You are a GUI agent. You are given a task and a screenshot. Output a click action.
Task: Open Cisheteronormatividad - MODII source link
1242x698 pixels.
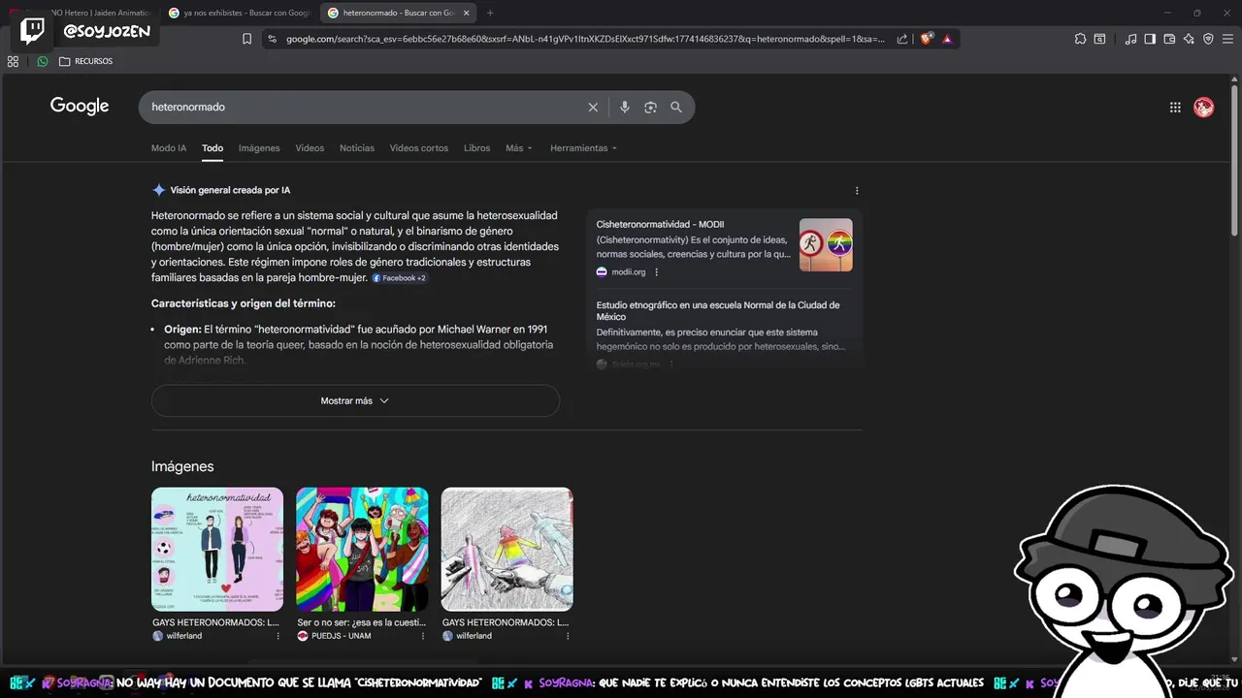(x=660, y=224)
